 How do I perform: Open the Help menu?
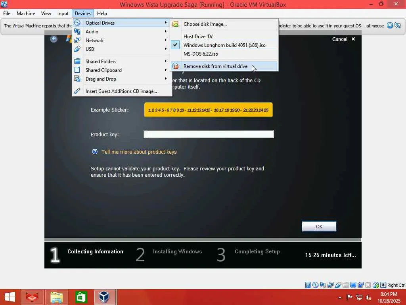point(102,13)
